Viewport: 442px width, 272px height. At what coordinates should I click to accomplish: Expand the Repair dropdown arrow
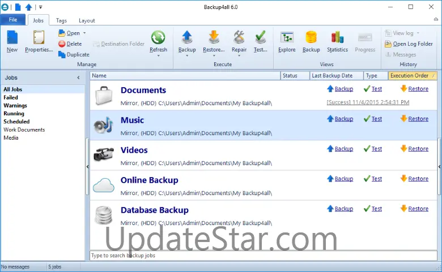239,55
